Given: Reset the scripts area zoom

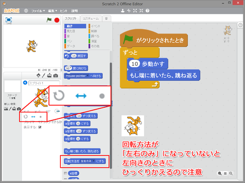Looking at the screenshot, I should pos(225,173).
